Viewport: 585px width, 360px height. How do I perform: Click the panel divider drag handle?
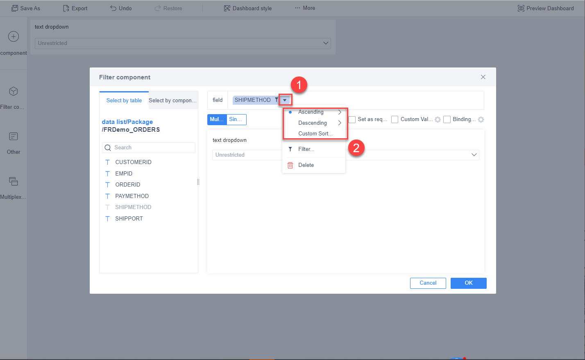pos(198,182)
